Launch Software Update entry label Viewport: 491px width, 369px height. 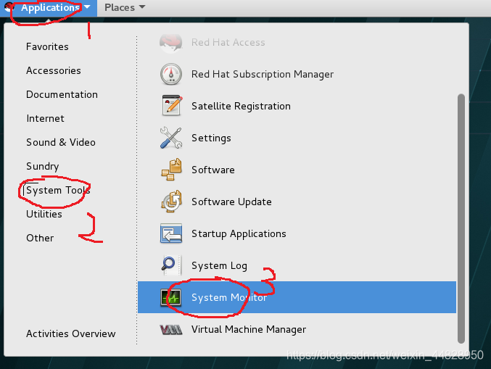(232, 202)
